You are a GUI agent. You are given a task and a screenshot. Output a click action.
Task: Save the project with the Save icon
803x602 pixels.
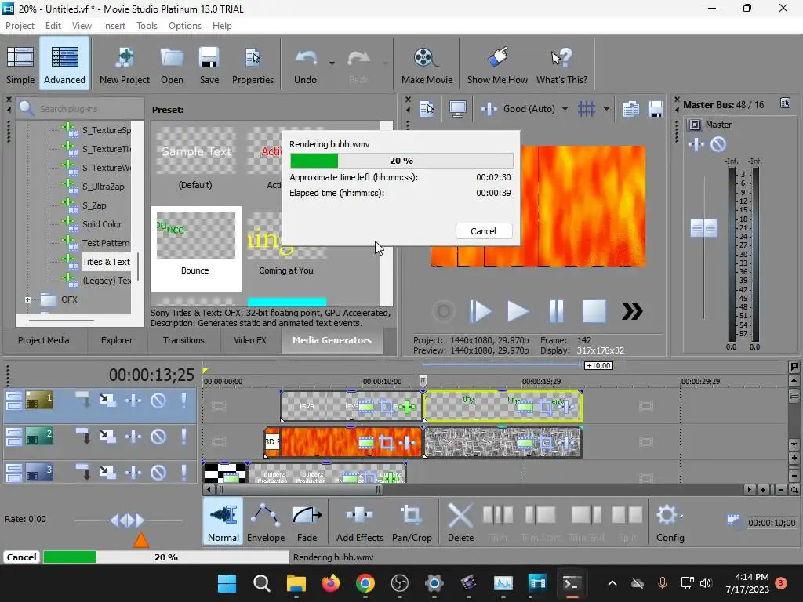pos(209,64)
